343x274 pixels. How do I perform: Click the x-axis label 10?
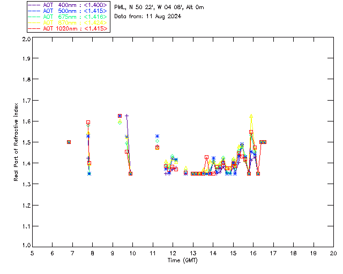click(132, 254)
